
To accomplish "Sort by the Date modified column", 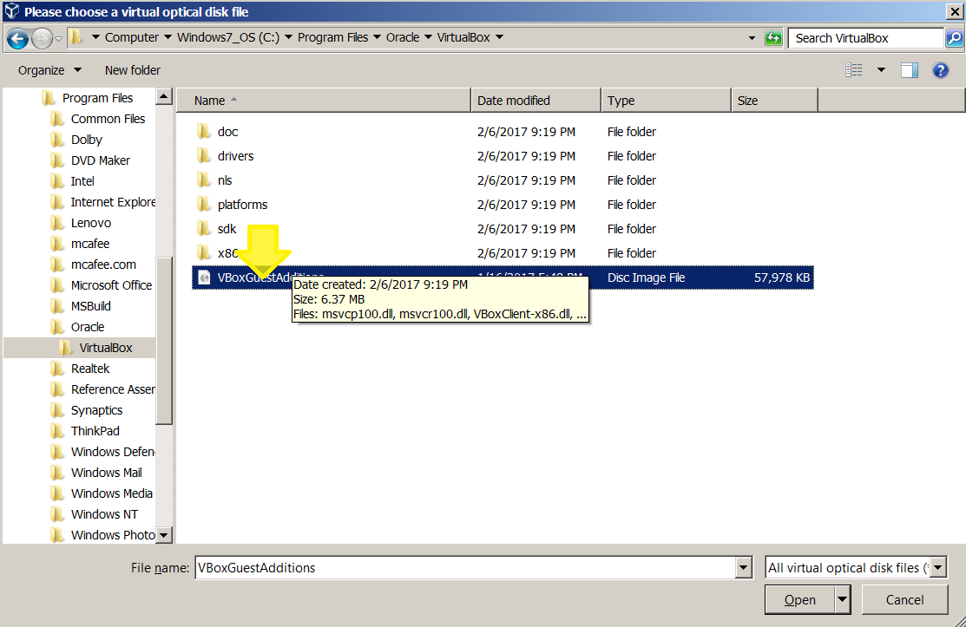I will [x=536, y=101].
